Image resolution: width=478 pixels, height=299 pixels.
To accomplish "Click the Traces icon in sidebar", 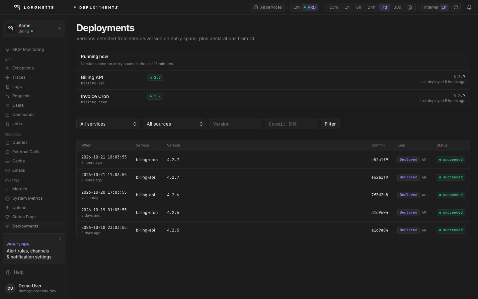I will pos(7,77).
